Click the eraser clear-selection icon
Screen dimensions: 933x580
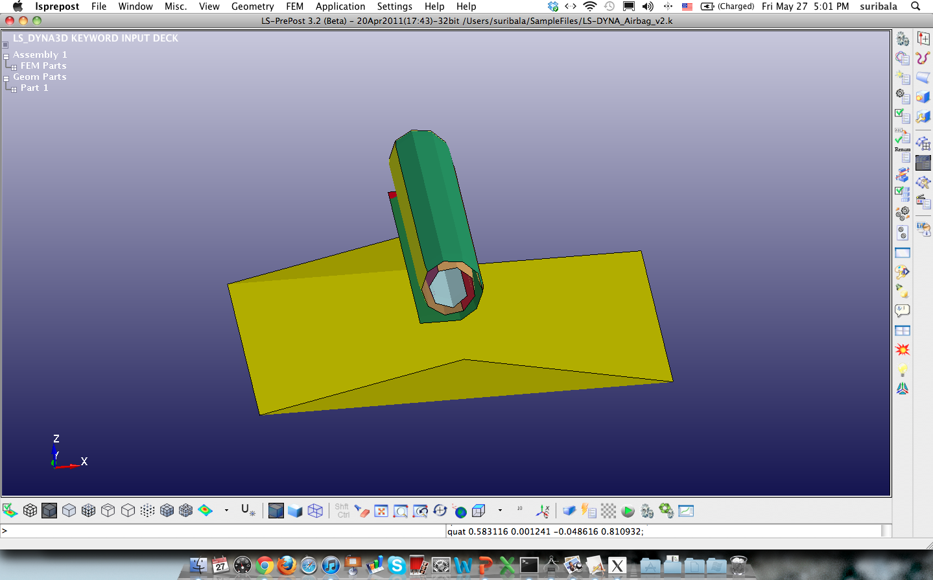tap(362, 511)
